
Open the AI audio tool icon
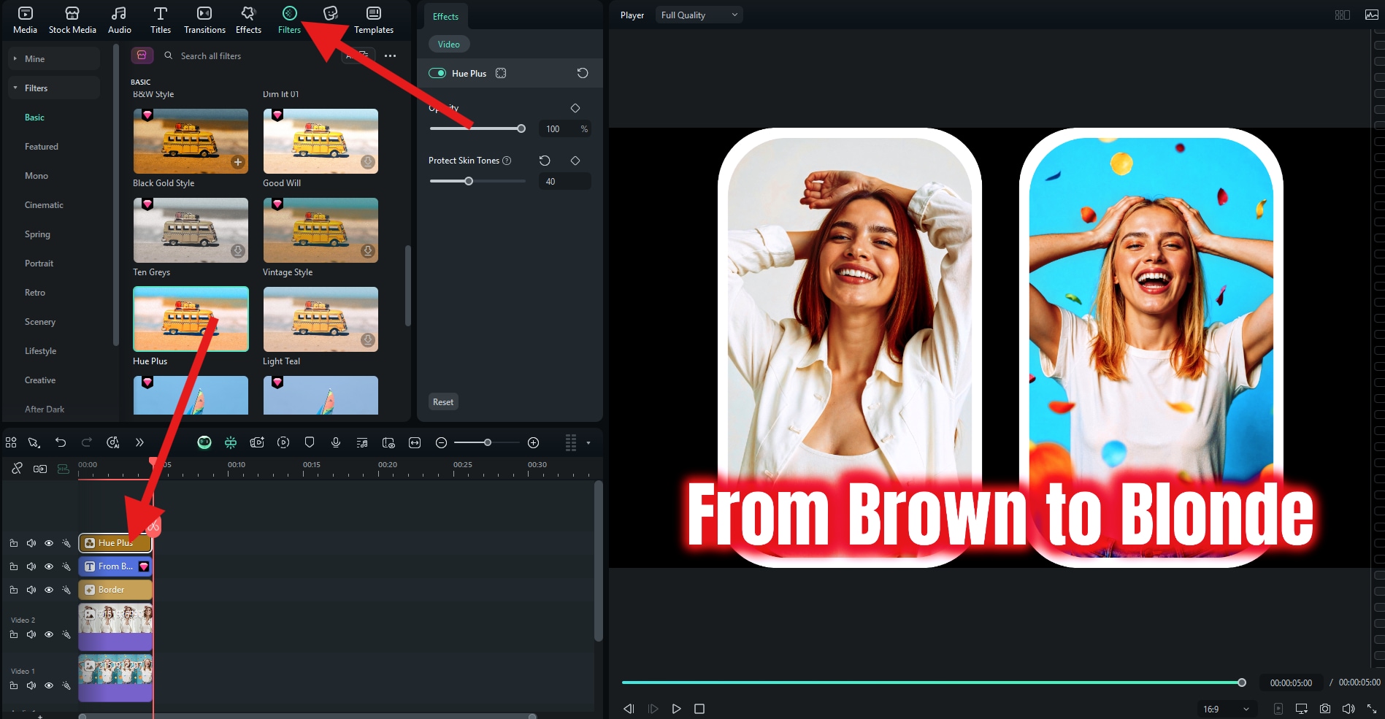coord(113,442)
